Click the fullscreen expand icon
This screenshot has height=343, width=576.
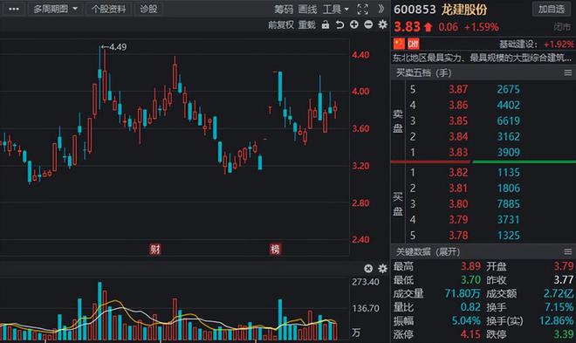362,10
